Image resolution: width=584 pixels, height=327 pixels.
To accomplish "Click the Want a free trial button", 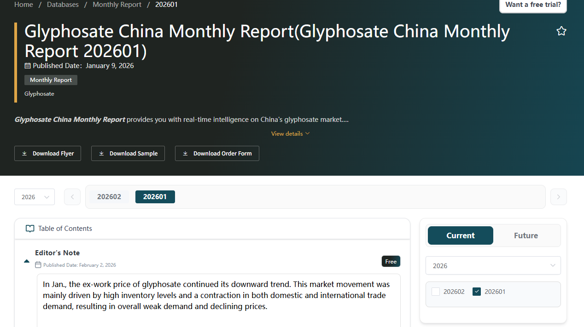I will 532,4.
